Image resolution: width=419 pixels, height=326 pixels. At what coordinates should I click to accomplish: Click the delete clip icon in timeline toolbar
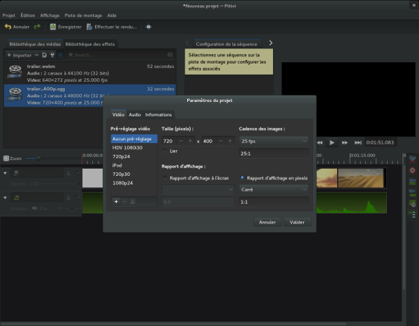[412, 170]
